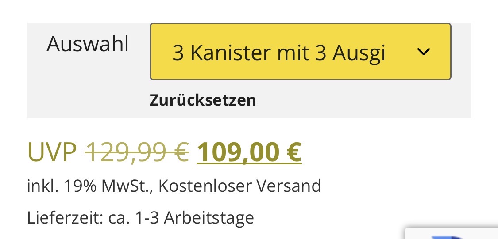Viewport: 498px width, 239px height.
Task: Reset the selection with Zurücksetzen
Action: pos(203,100)
